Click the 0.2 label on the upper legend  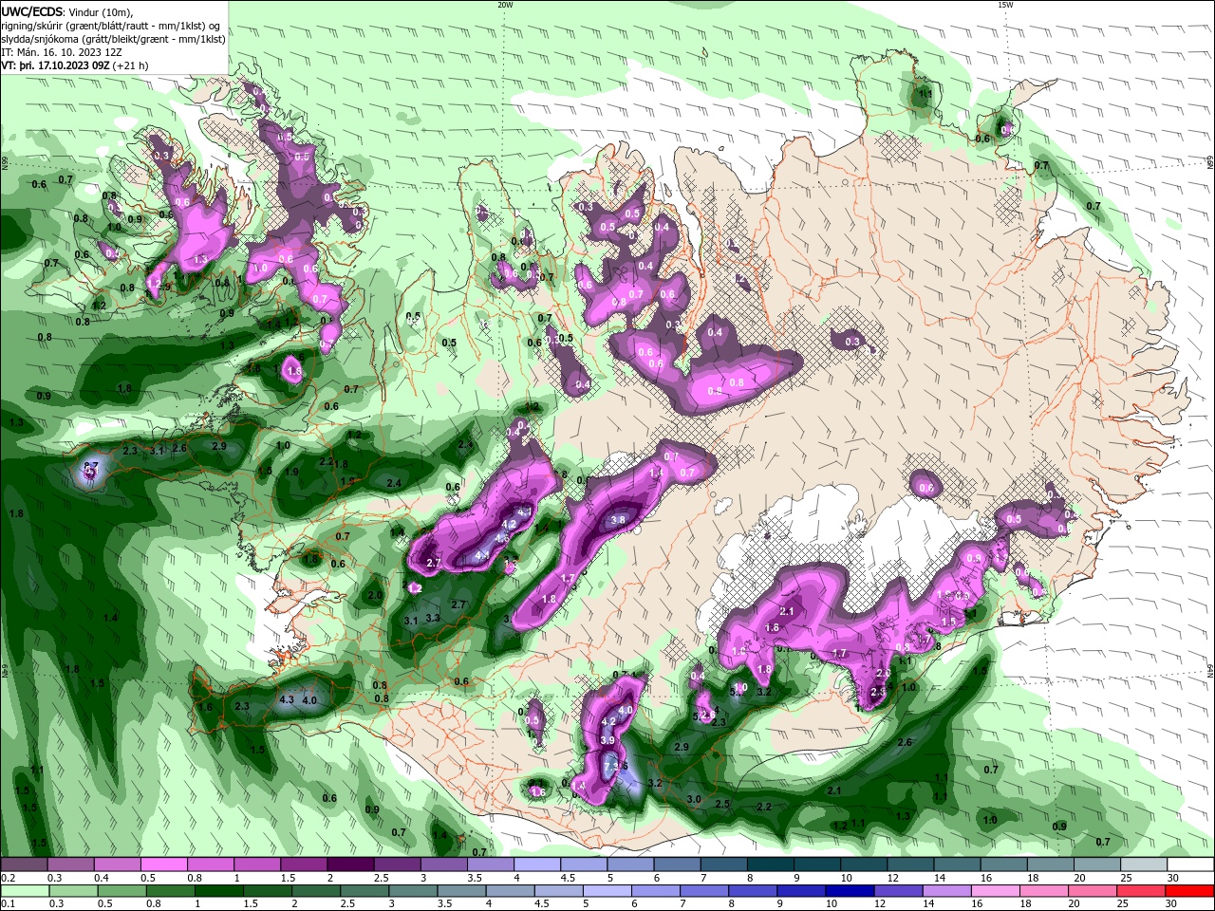click(7, 878)
